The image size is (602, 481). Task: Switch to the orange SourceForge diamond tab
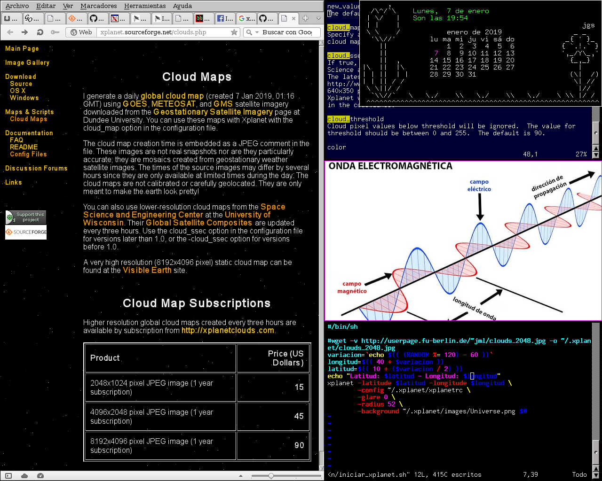coord(76,18)
